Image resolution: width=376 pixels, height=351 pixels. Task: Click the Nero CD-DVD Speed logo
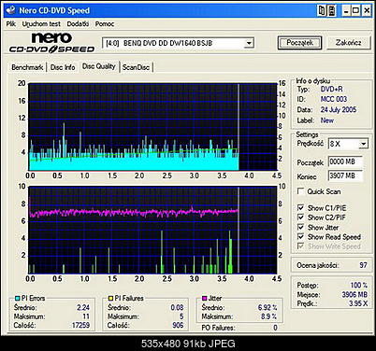coord(51,43)
